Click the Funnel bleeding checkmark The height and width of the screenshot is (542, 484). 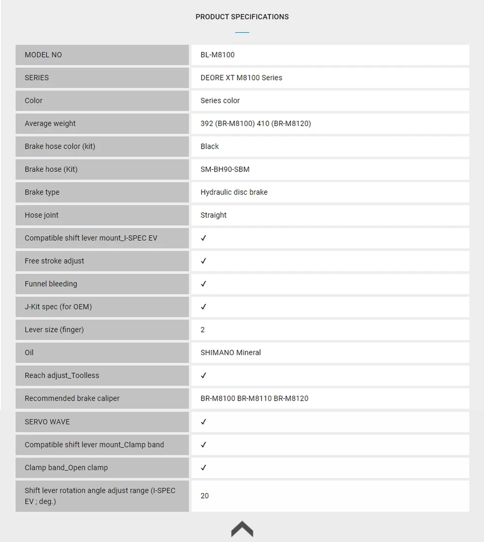tap(203, 284)
